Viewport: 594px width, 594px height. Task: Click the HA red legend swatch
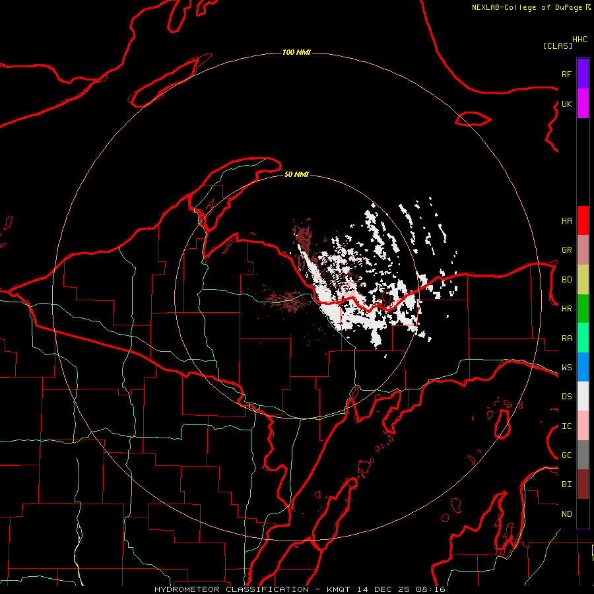click(583, 220)
